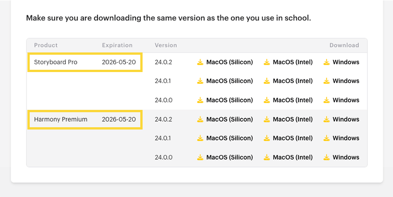
Task: Click download icon for Storyboard Pro 24.0.2 Windows
Action: [327, 62]
